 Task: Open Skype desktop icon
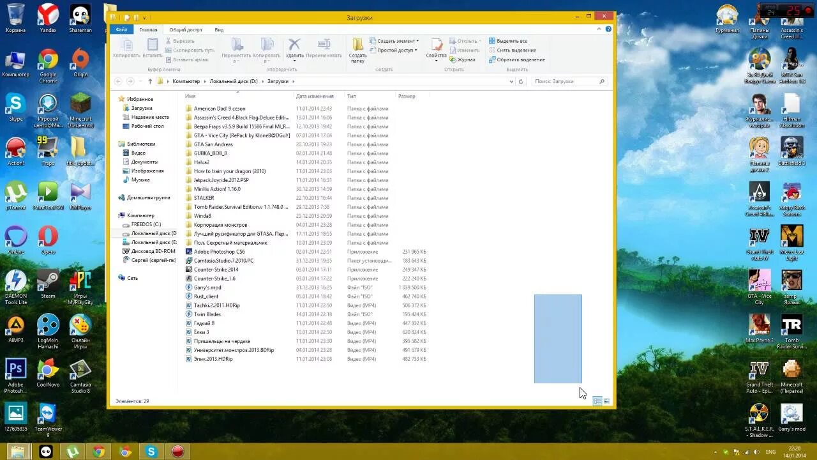15,107
